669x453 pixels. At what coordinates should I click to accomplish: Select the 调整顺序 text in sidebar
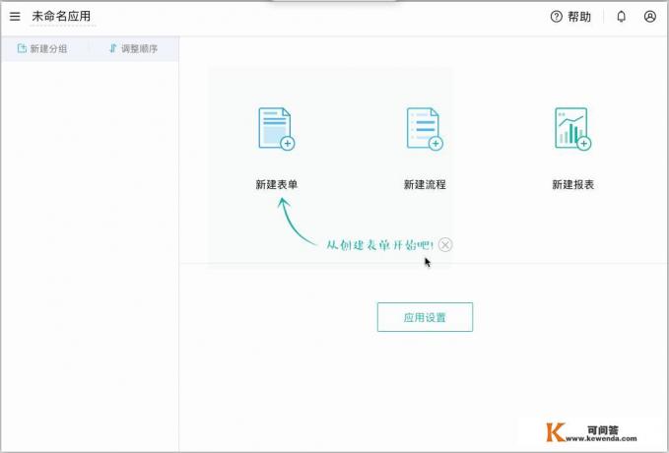pos(139,48)
